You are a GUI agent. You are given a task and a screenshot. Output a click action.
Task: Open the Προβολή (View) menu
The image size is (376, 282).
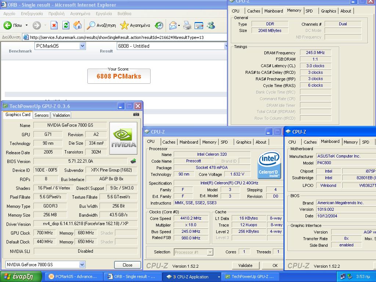tap(57, 14)
